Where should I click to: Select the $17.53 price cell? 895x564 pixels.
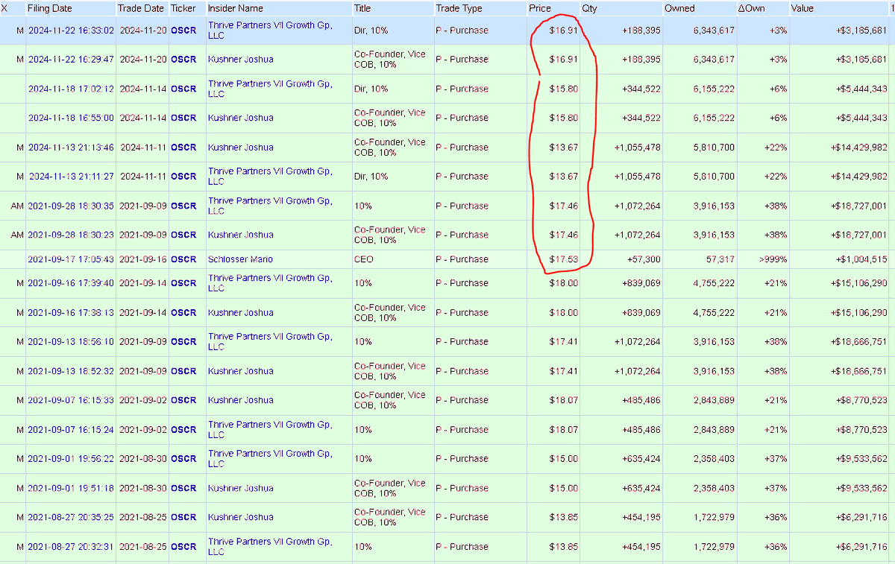click(x=564, y=259)
